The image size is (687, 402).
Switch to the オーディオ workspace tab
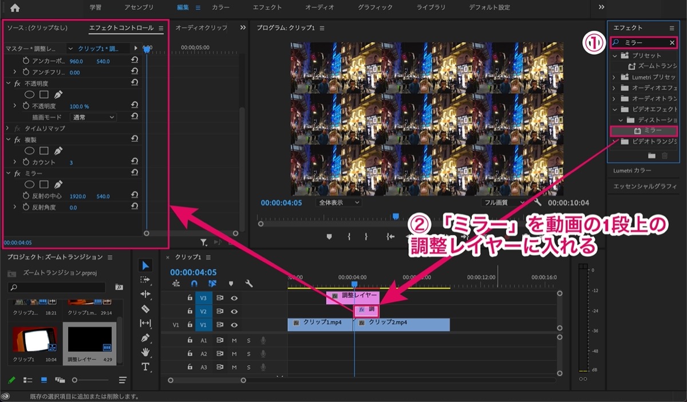[x=319, y=7]
